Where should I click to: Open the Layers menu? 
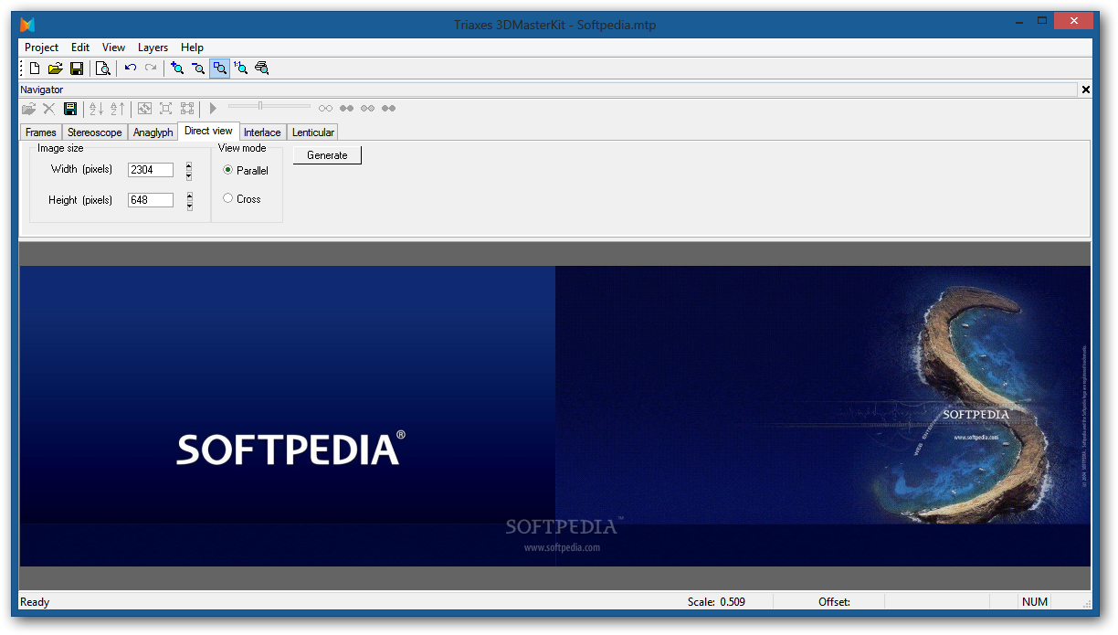(153, 48)
